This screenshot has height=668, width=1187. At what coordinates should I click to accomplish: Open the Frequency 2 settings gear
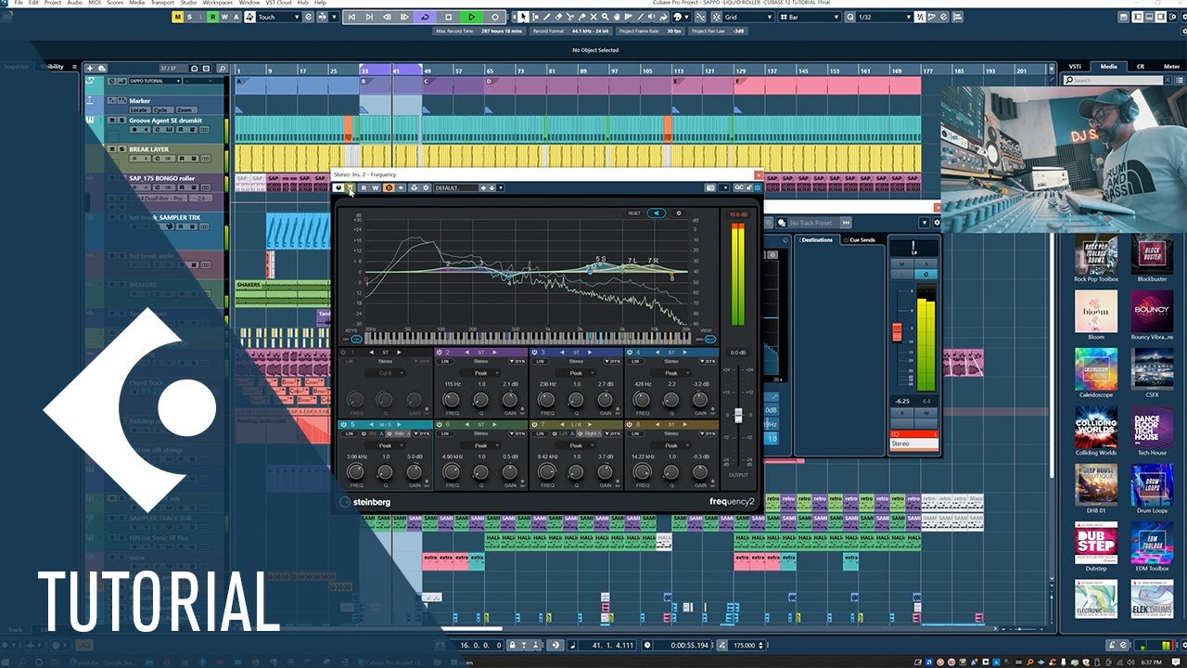click(678, 213)
